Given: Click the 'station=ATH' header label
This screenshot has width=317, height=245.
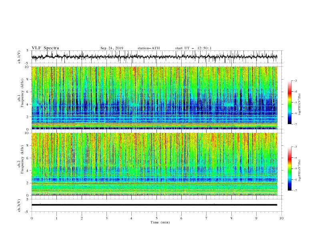Looking at the screenshot, I should [x=148, y=48].
